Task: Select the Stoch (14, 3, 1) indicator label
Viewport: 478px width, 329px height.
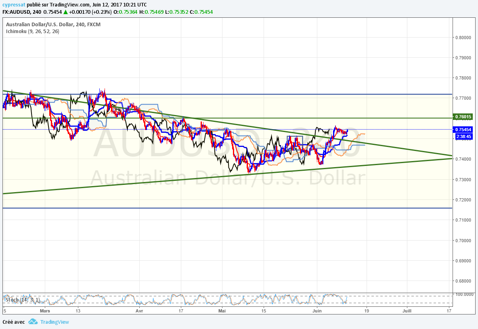Action: point(22,300)
